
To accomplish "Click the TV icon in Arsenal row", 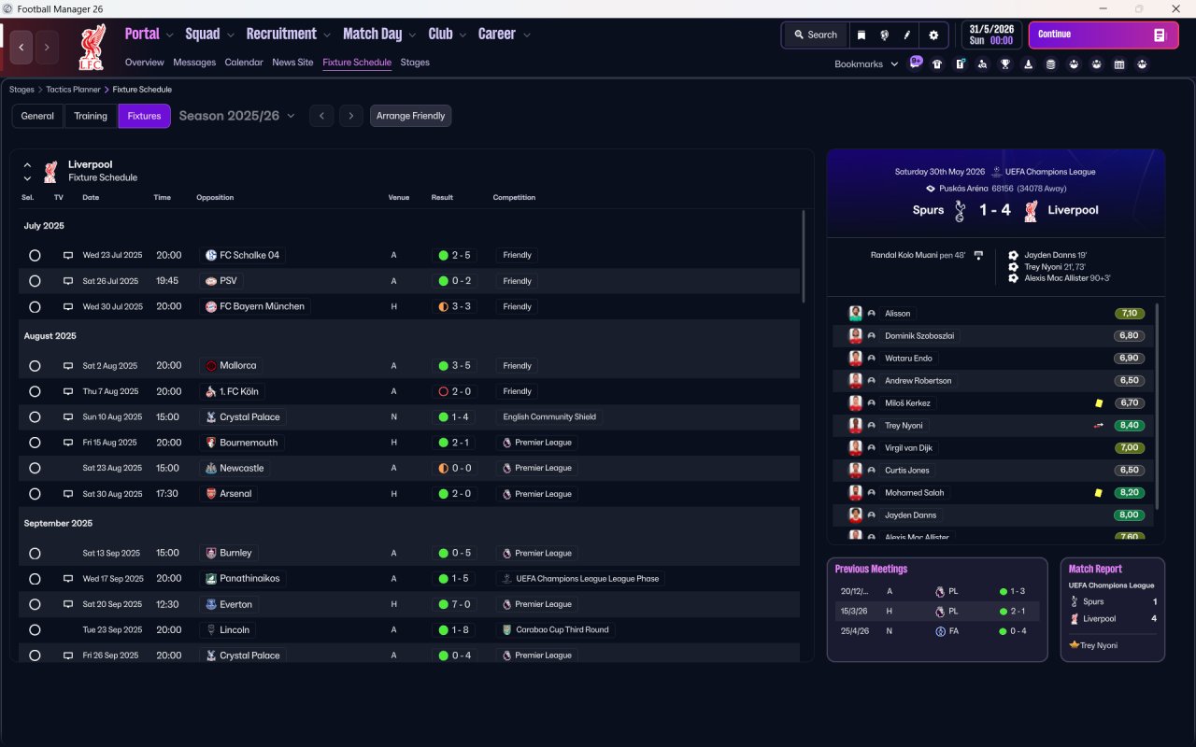I will pyautogui.click(x=67, y=494).
